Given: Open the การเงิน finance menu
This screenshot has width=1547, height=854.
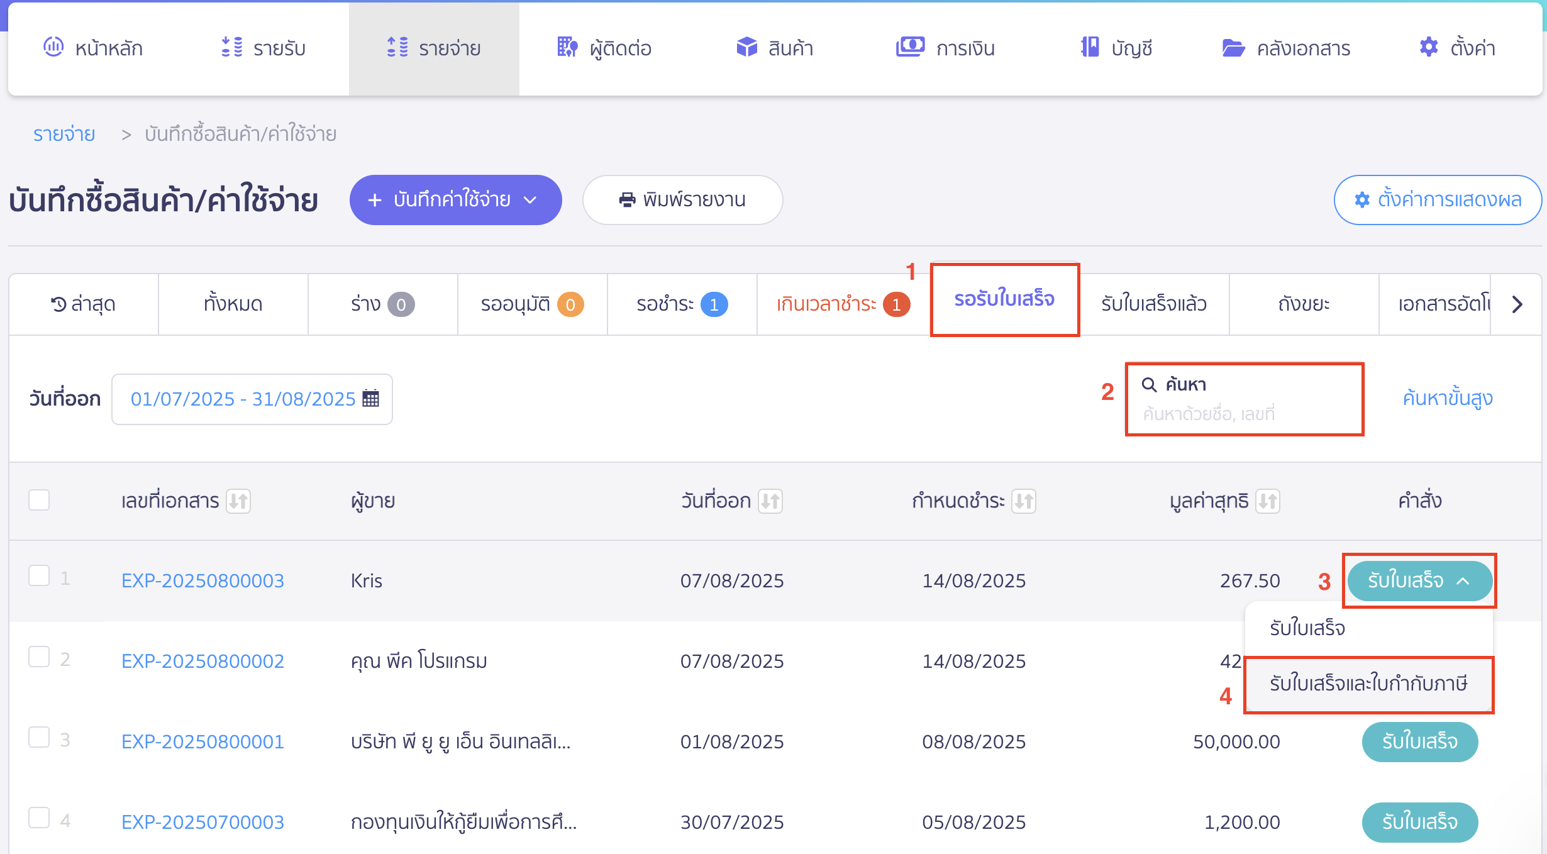Looking at the screenshot, I should point(945,48).
